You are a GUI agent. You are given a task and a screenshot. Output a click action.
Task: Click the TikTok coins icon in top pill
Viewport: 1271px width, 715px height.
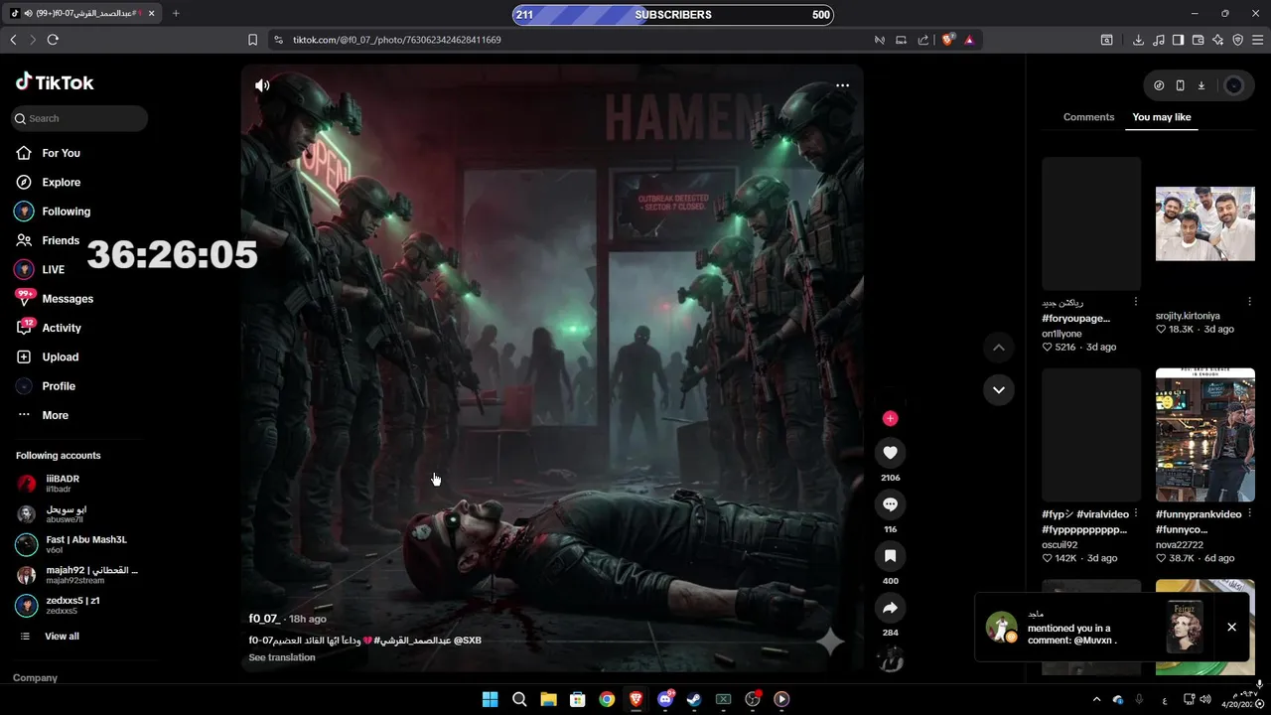click(x=1159, y=85)
